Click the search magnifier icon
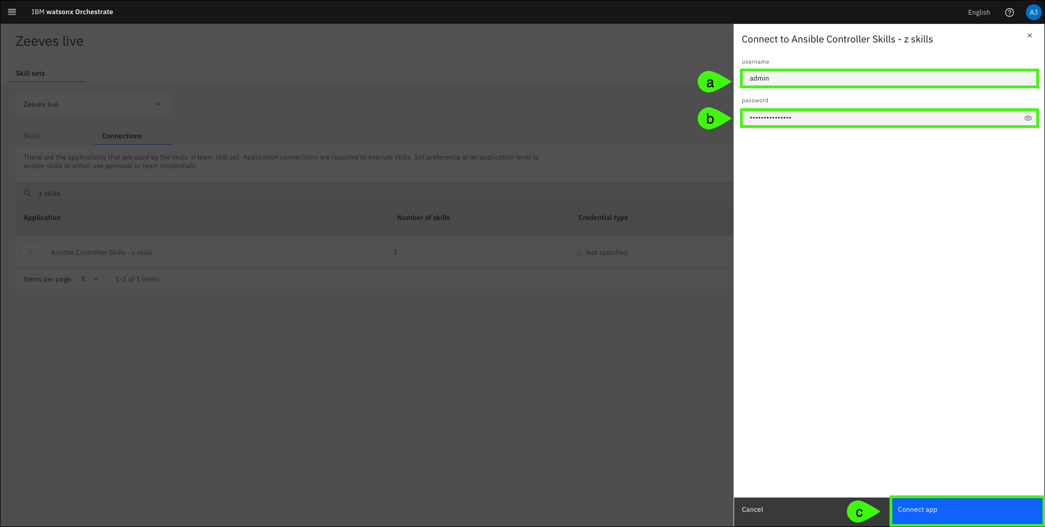Viewport: 1045px width, 527px height. click(x=27, y=193)
